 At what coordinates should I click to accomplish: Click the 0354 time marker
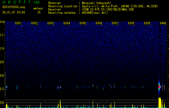[67, 23]
